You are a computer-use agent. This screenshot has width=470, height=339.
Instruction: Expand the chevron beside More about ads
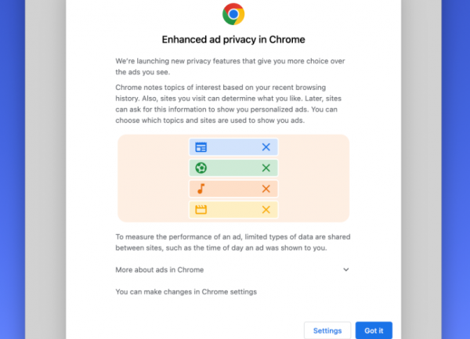345,269
